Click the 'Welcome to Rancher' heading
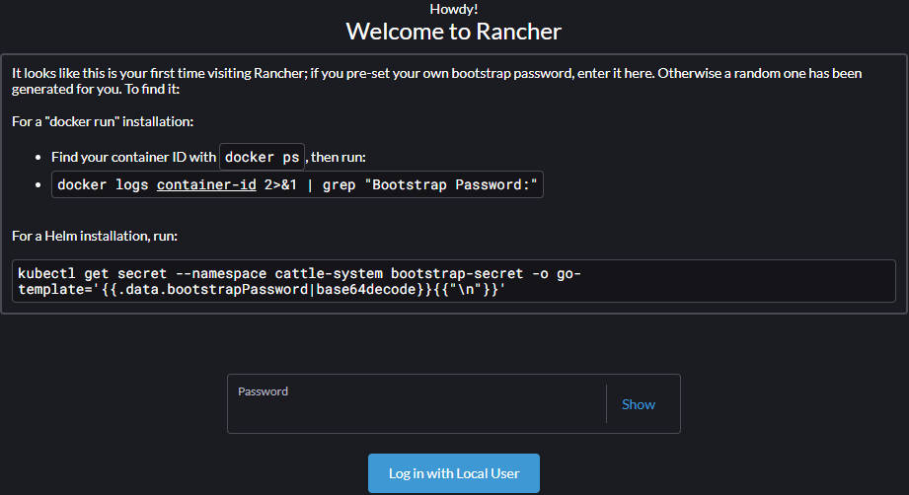This screenshot has width=909, height=495. [x=454, y=32]
